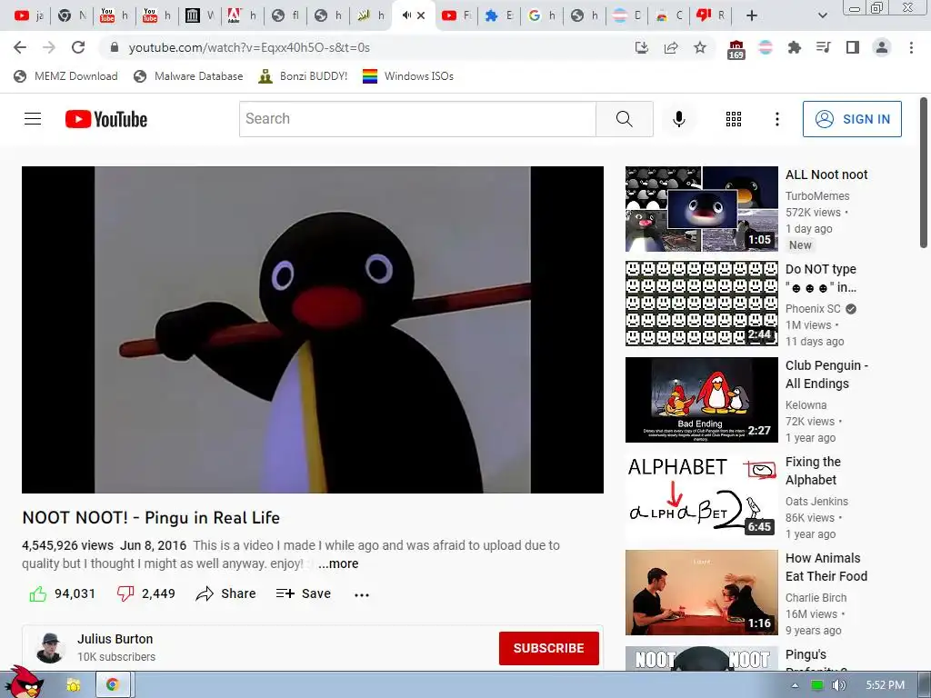The image size is (931, 698).
Task: Search with your voice microphone
Action: pyautogui.click(x=678, y=119)
